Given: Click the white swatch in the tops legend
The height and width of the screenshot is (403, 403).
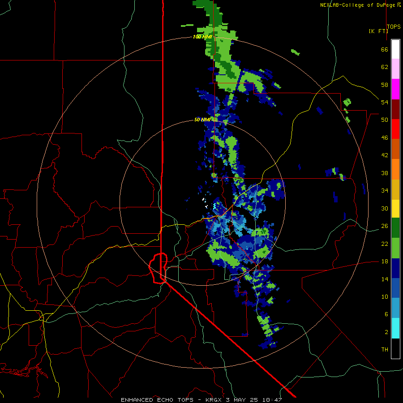Looking at the screenshot, I should coord(395,49).
